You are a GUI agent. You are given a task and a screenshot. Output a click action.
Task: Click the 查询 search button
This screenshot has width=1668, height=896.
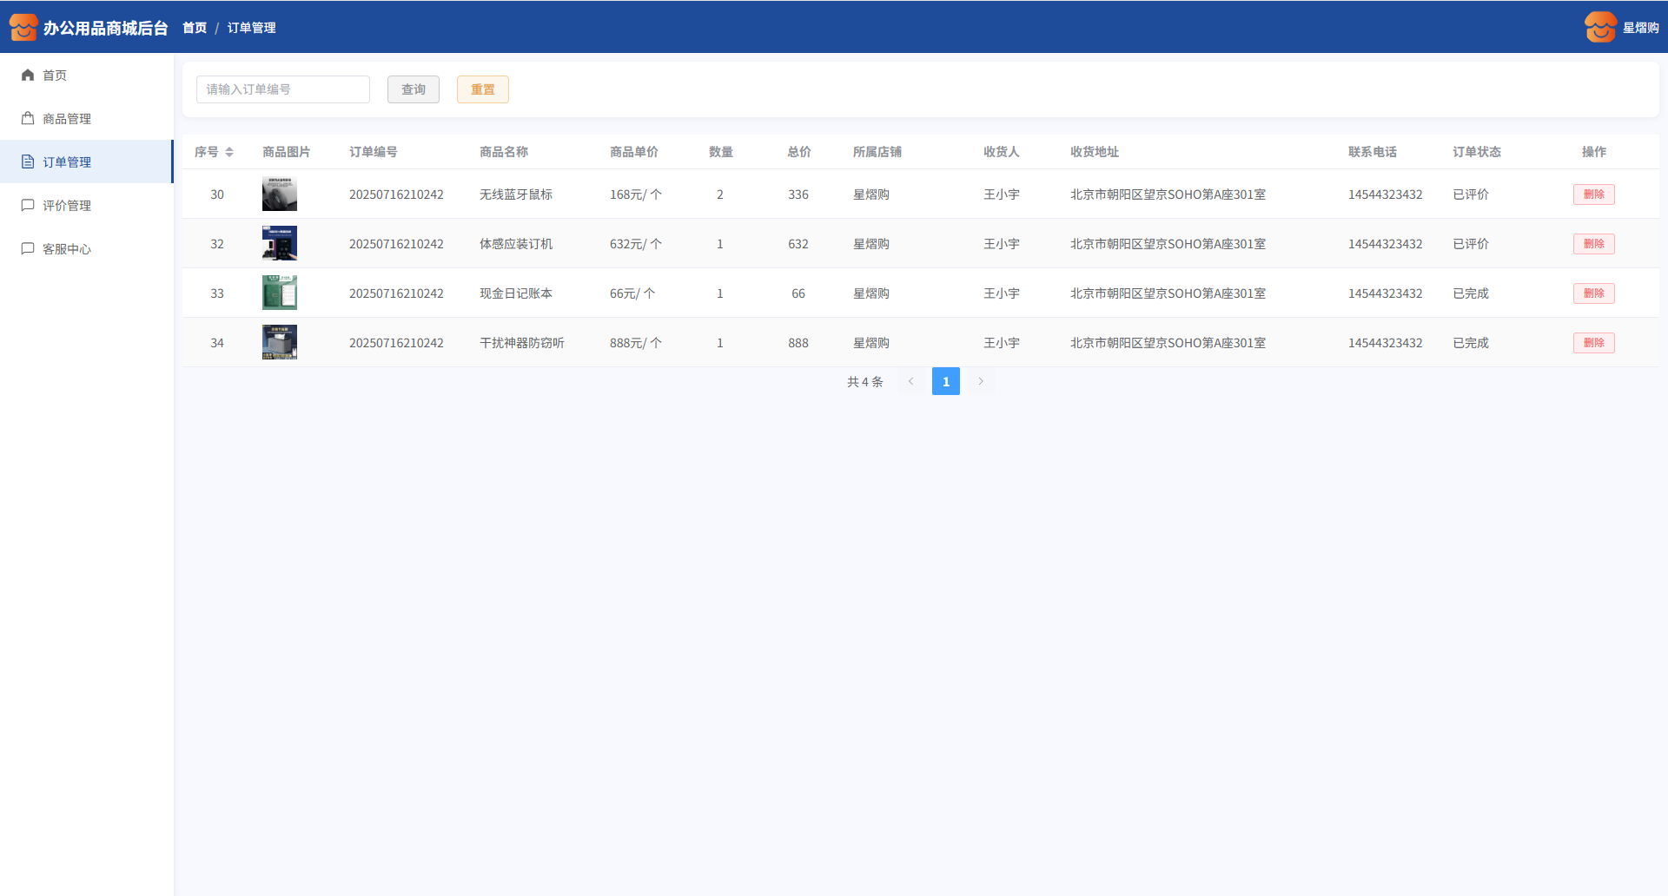(413, 89)
